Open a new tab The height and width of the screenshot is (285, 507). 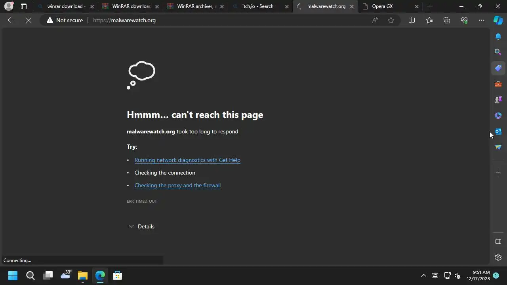click(x=430, y=6)
